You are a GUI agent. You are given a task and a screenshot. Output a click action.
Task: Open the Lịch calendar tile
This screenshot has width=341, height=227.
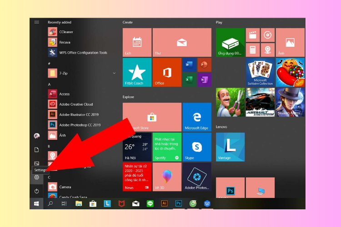pyautogui.click(x=137, y=42)
